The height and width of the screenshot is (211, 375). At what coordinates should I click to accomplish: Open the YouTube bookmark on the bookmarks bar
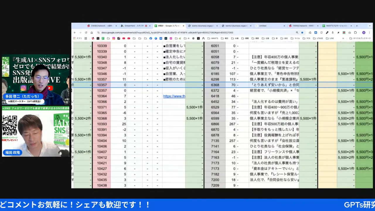coord(123,38)
